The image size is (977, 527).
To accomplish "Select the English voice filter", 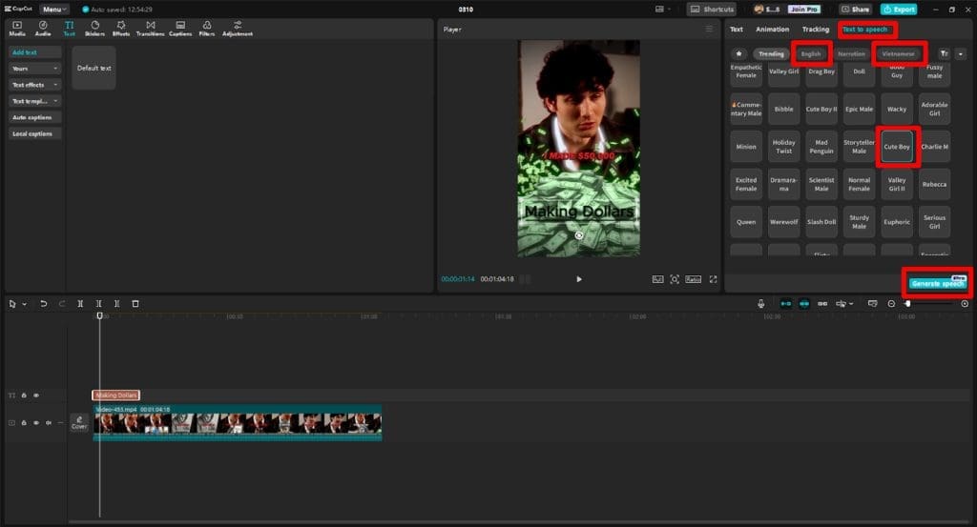I will tap(811, 54).
